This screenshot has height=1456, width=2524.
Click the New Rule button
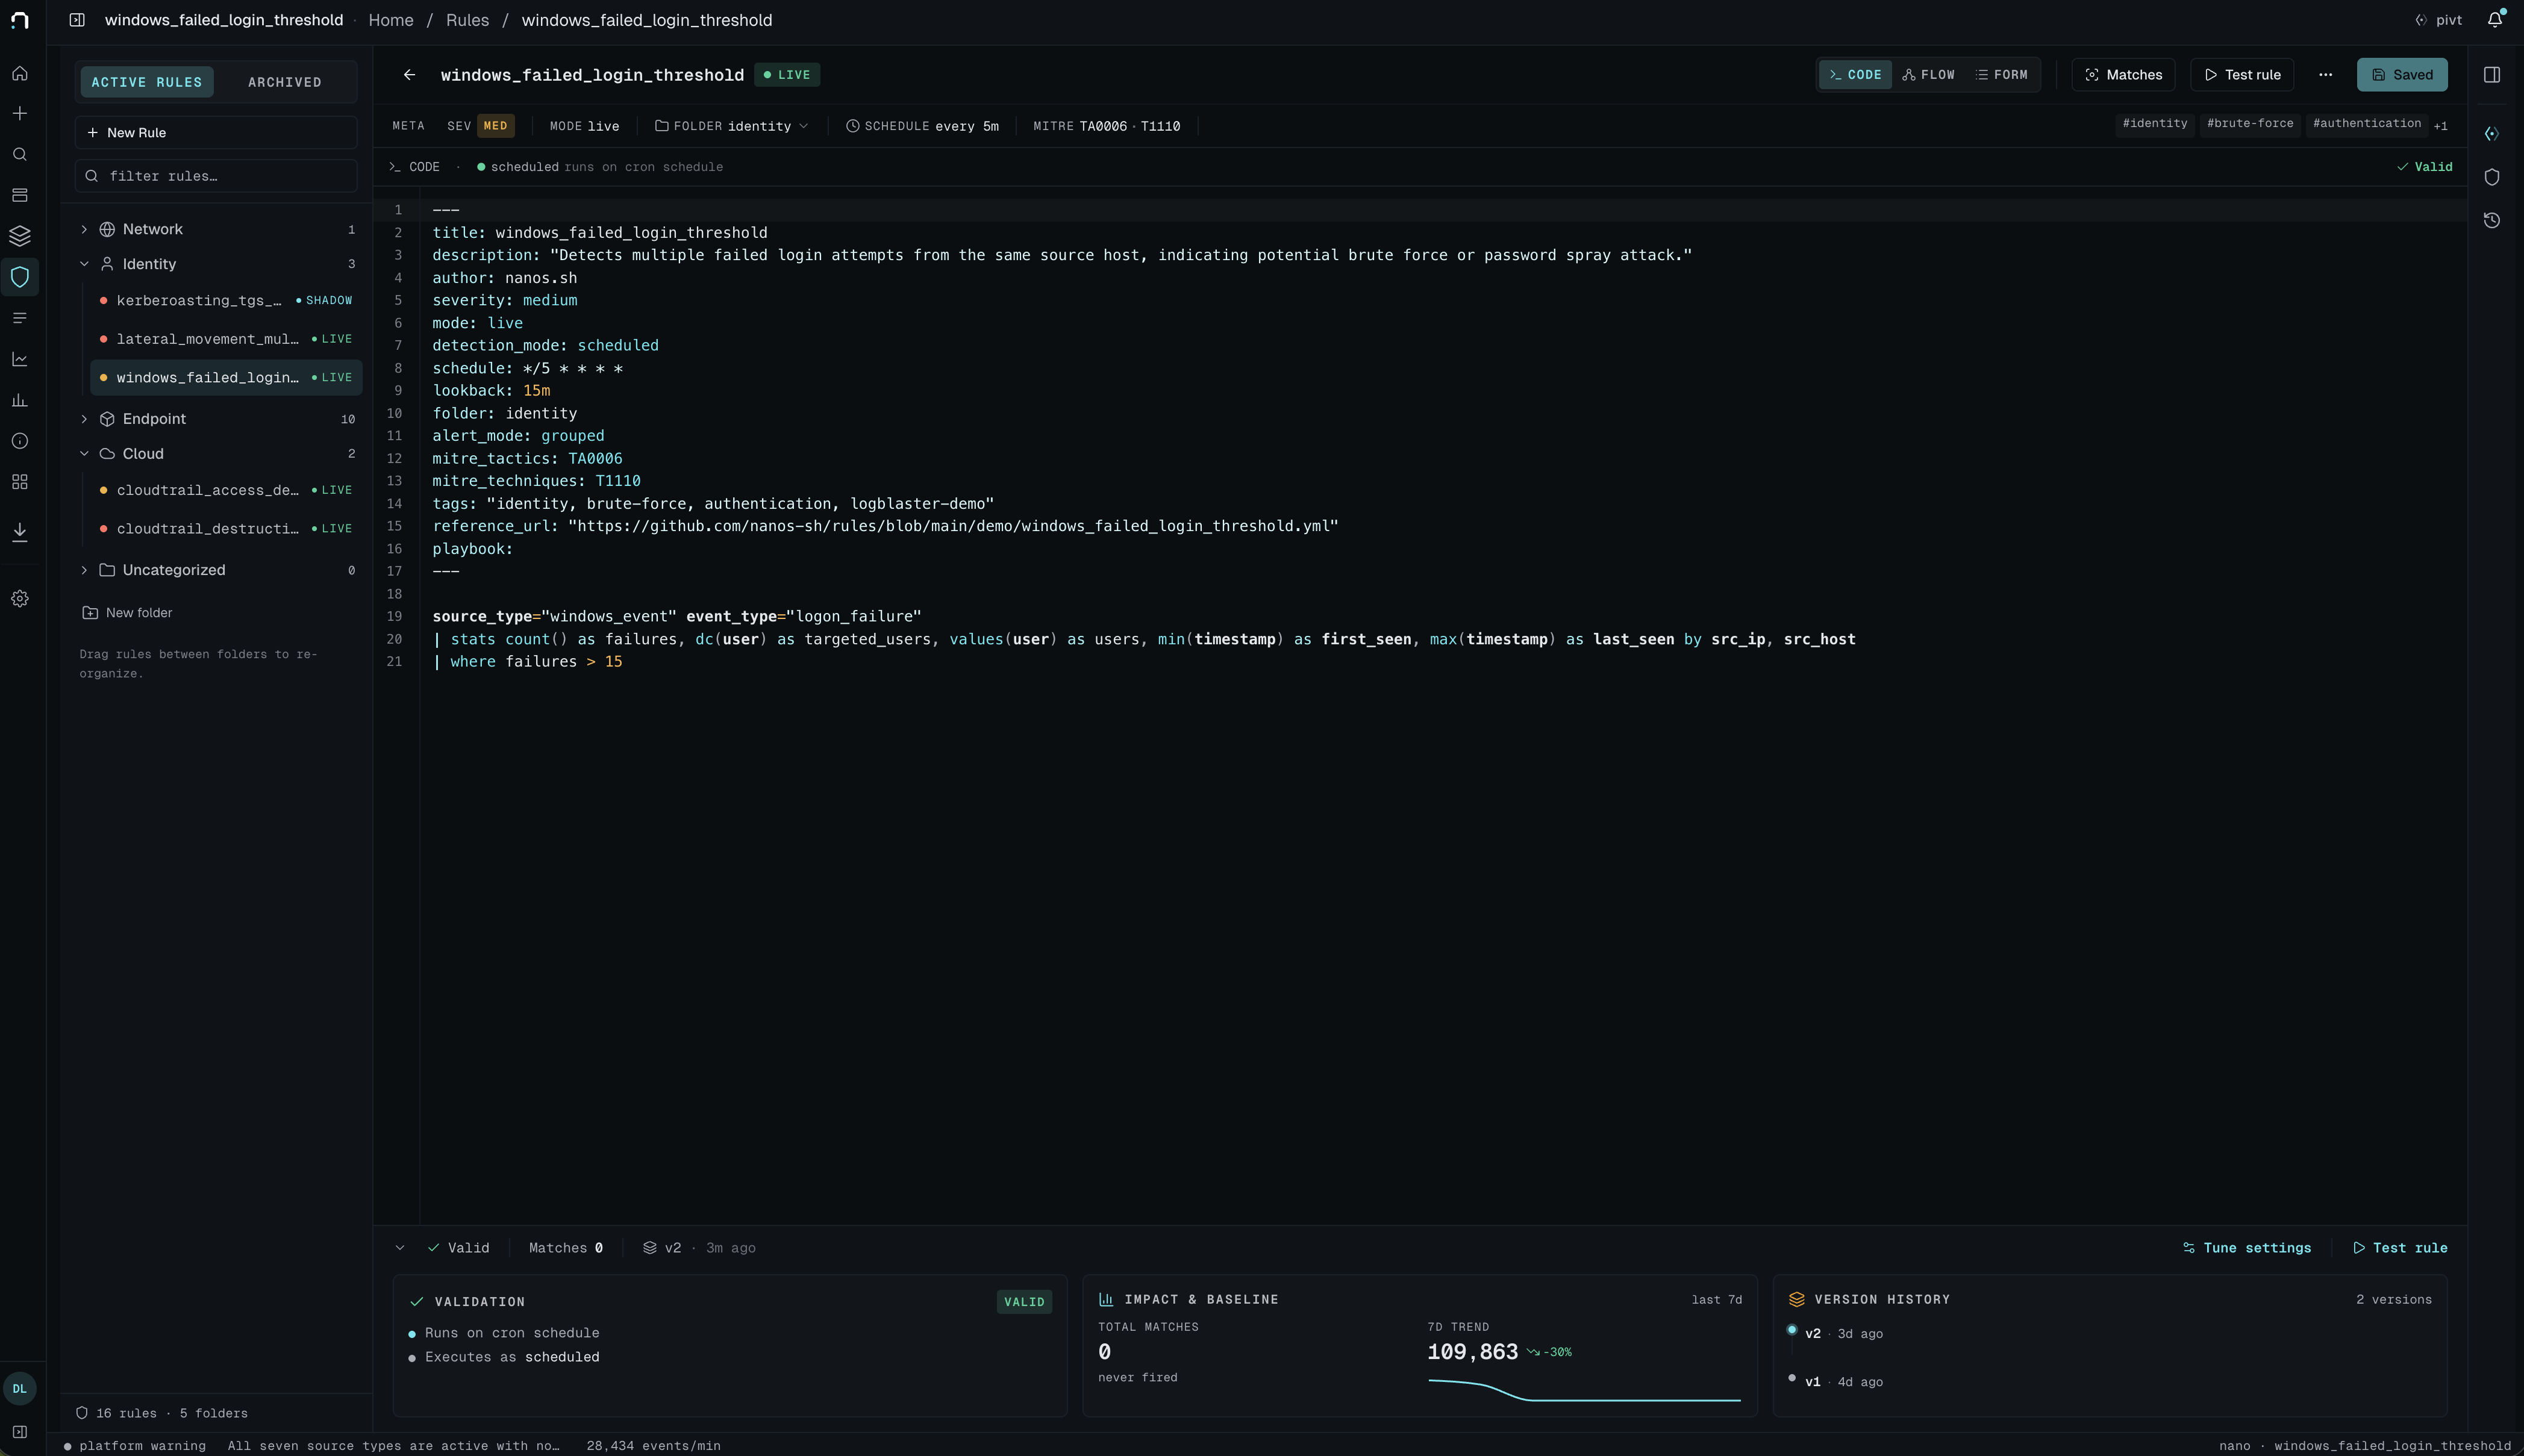pos(216,132)
